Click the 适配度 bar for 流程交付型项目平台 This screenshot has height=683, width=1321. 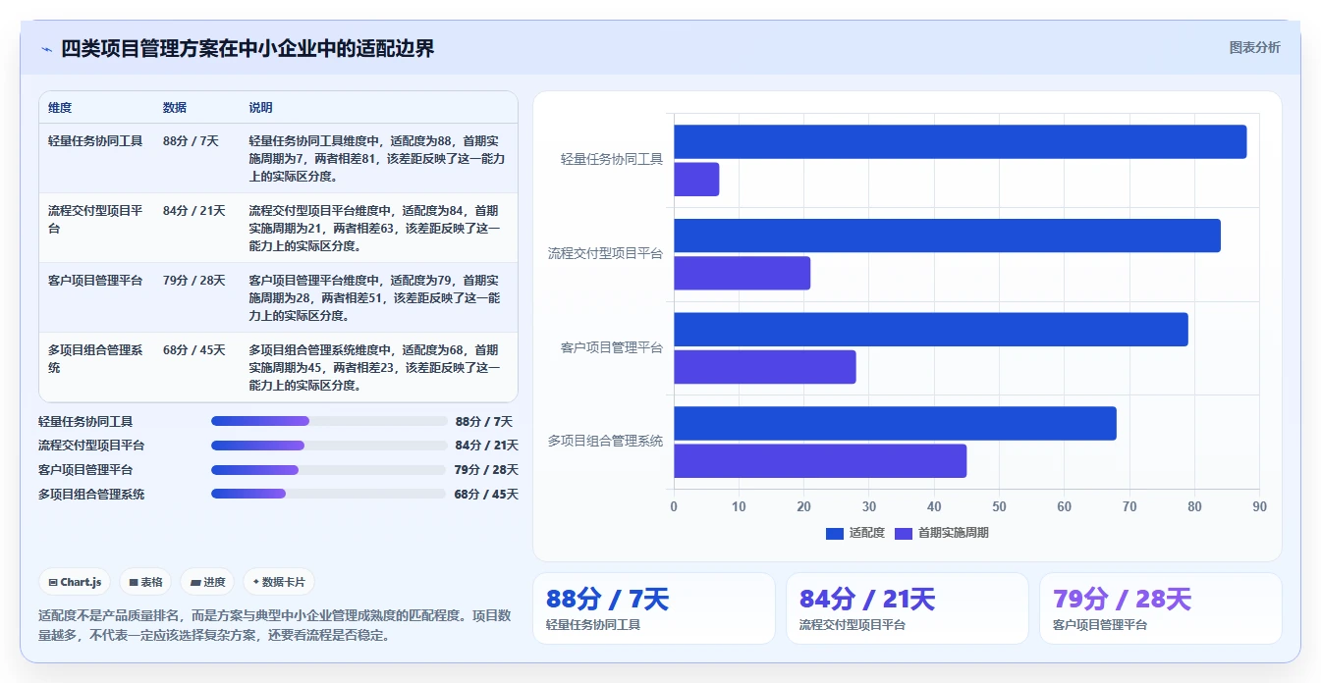click(x=947, y=236)
